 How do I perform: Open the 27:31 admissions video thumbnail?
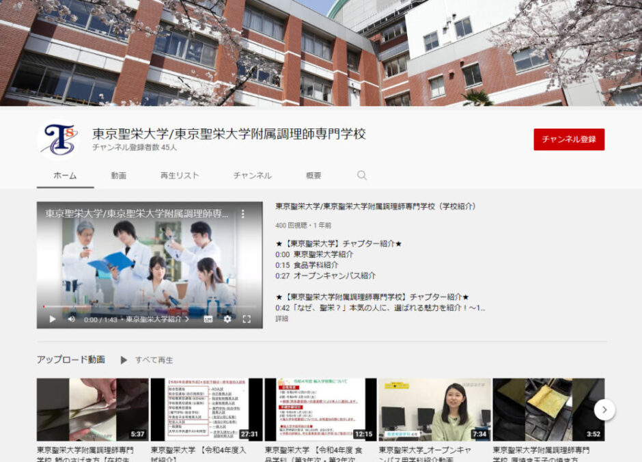point(206,409)
